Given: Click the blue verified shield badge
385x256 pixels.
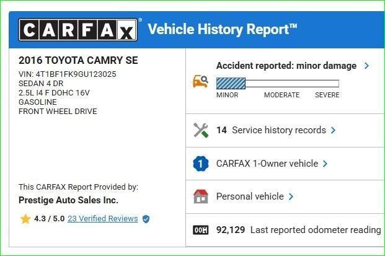Looking at the screenshot, I should (x=146, y=219).
